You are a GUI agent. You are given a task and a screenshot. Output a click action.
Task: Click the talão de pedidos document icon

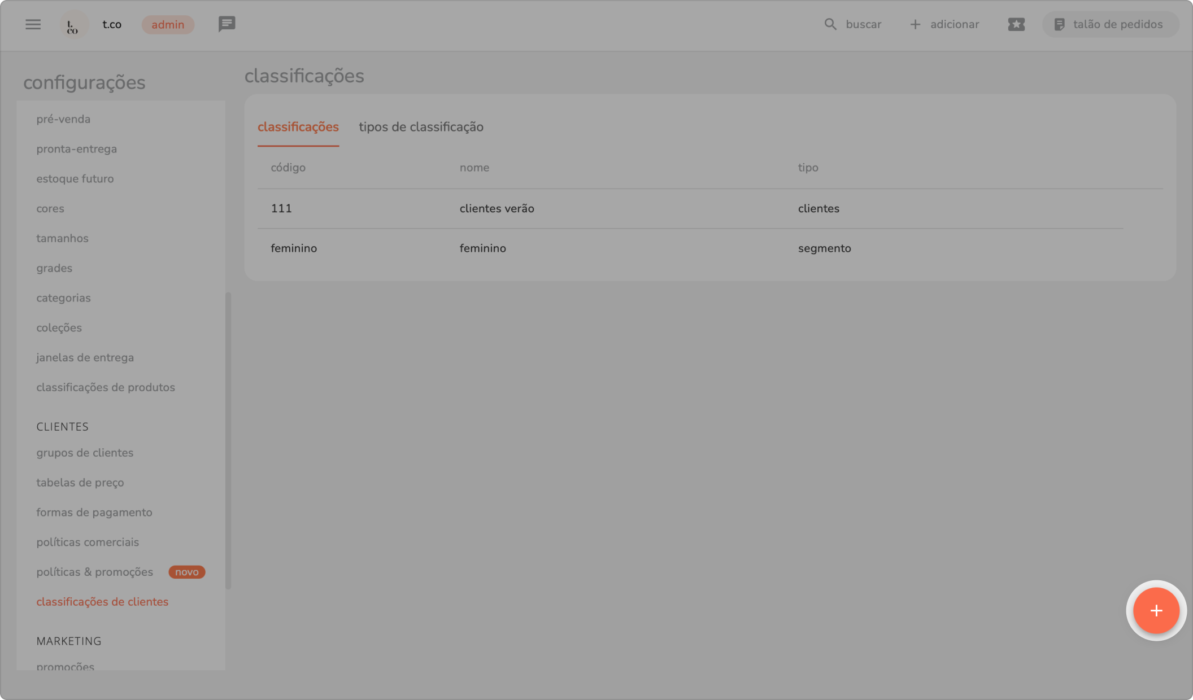pyautogui.click(x=1060, y=24)
